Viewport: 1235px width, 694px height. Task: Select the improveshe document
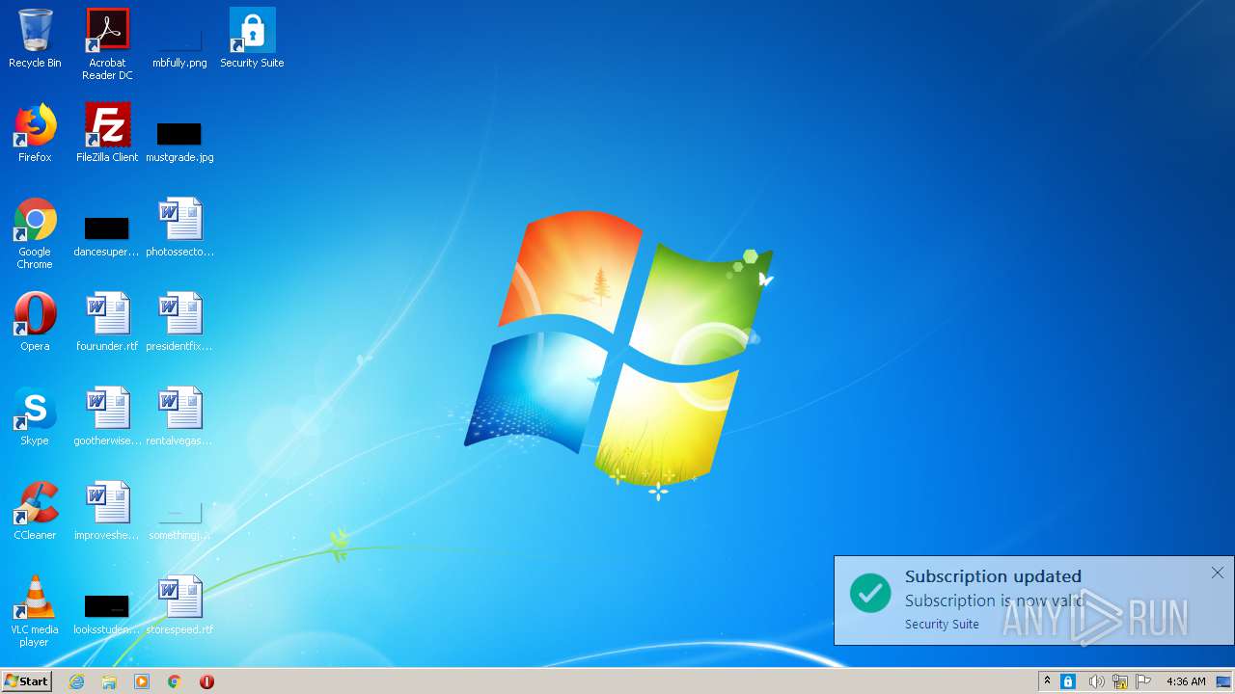click(107, 511)
